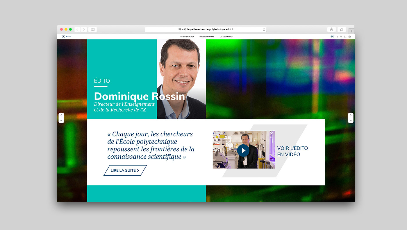Toggle the website fullscreen icon
The image size is (407, 230).
(345, 37)
